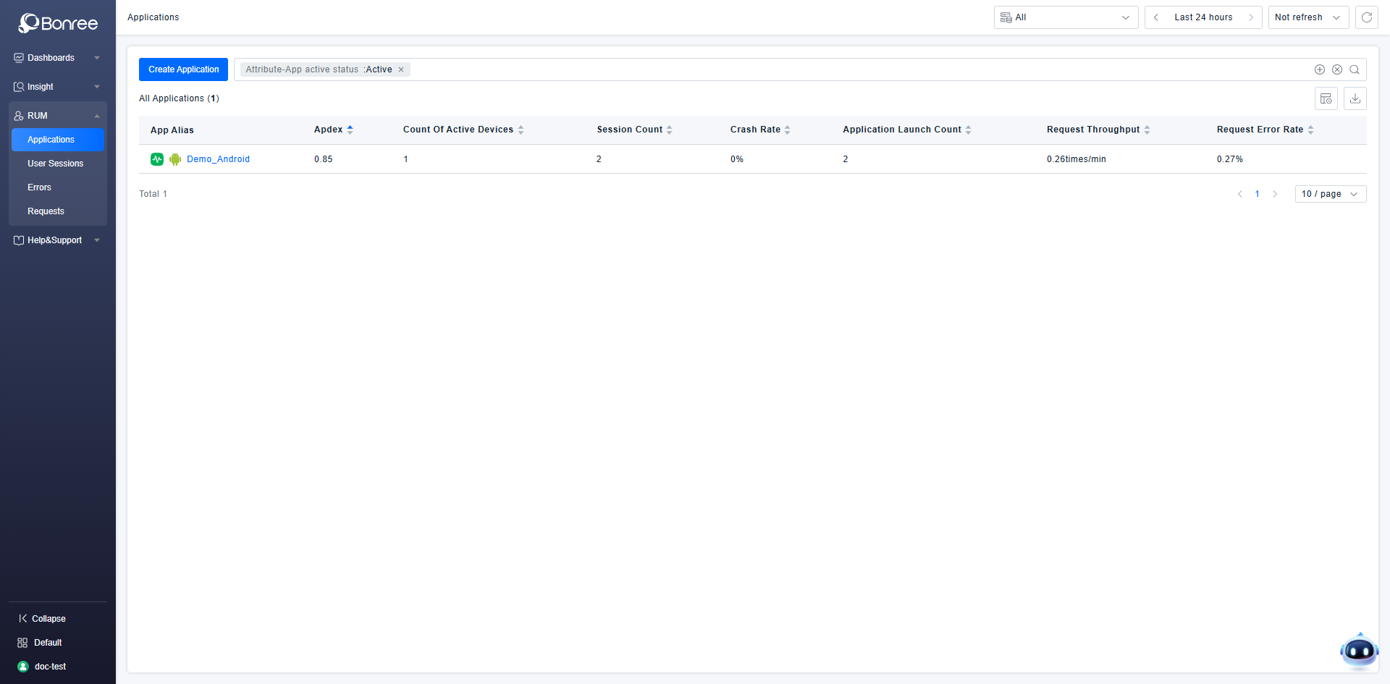Open the table column settings icon

[1326, 98]
